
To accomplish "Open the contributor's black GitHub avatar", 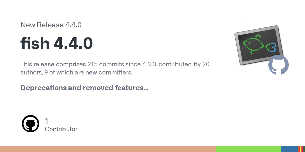I will point(30,124).
